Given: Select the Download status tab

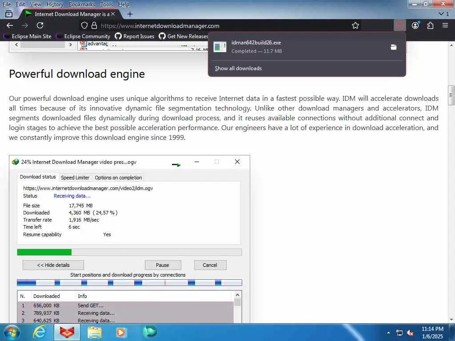Looking at the screenshot, I should point(38,177).
